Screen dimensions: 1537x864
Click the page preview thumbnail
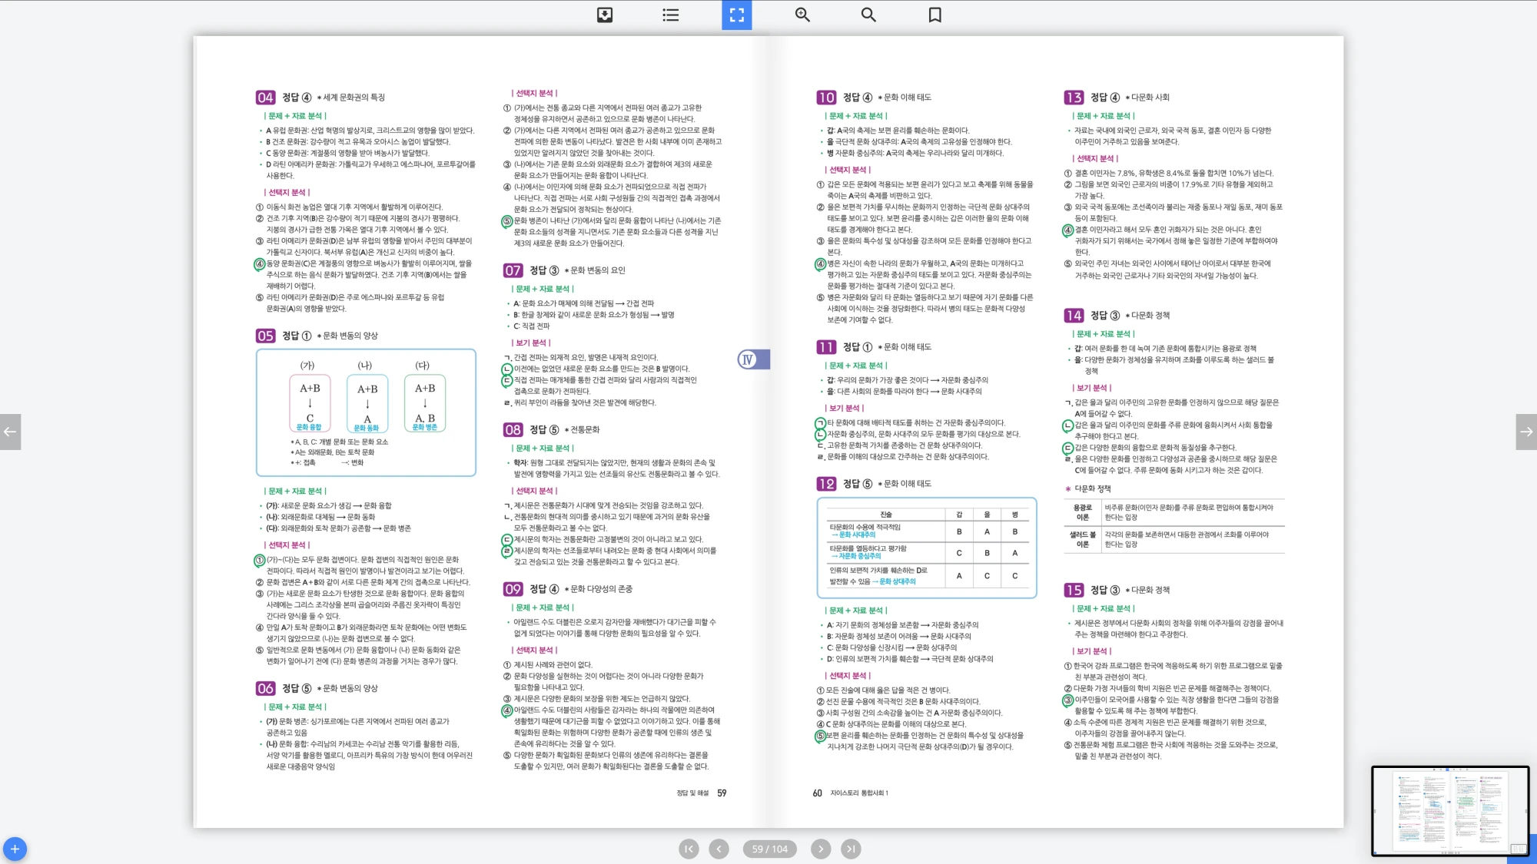1449,810
